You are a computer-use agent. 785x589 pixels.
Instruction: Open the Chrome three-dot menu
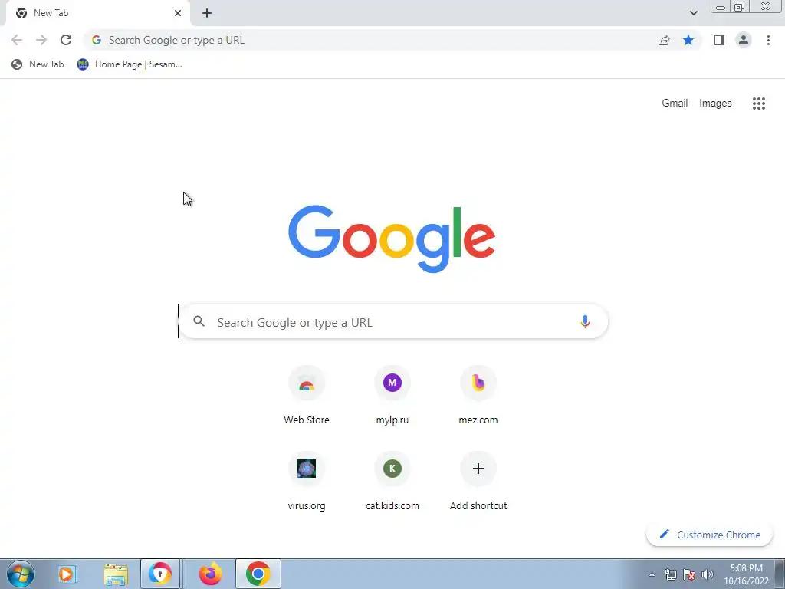pyautogui.click(x=768, y=40)
